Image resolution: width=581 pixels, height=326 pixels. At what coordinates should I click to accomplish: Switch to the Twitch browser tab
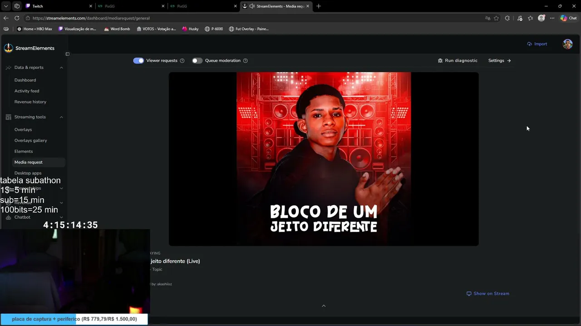coord(59,6)
